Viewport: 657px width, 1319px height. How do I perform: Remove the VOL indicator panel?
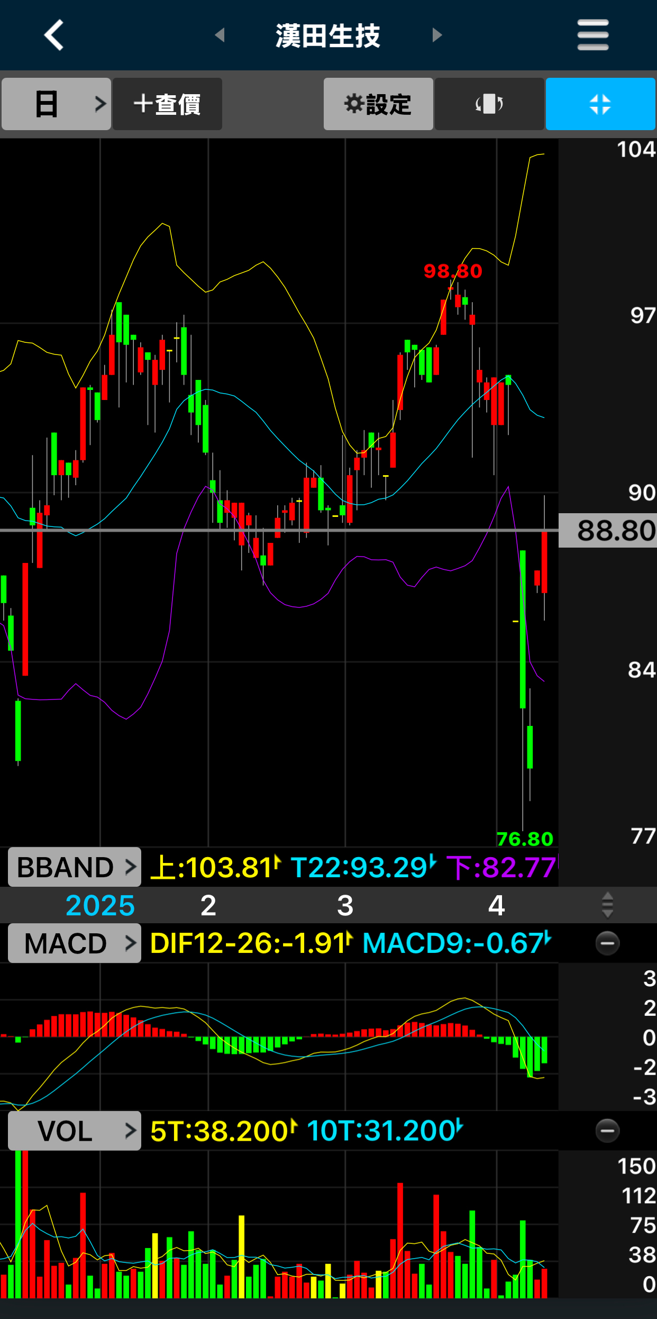pyautogui.click(x=607, y=1131)
